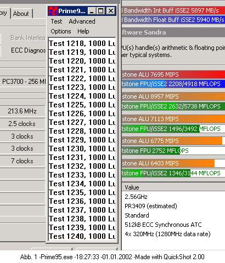Click the ALU 7113 MIPS bar

173,119
